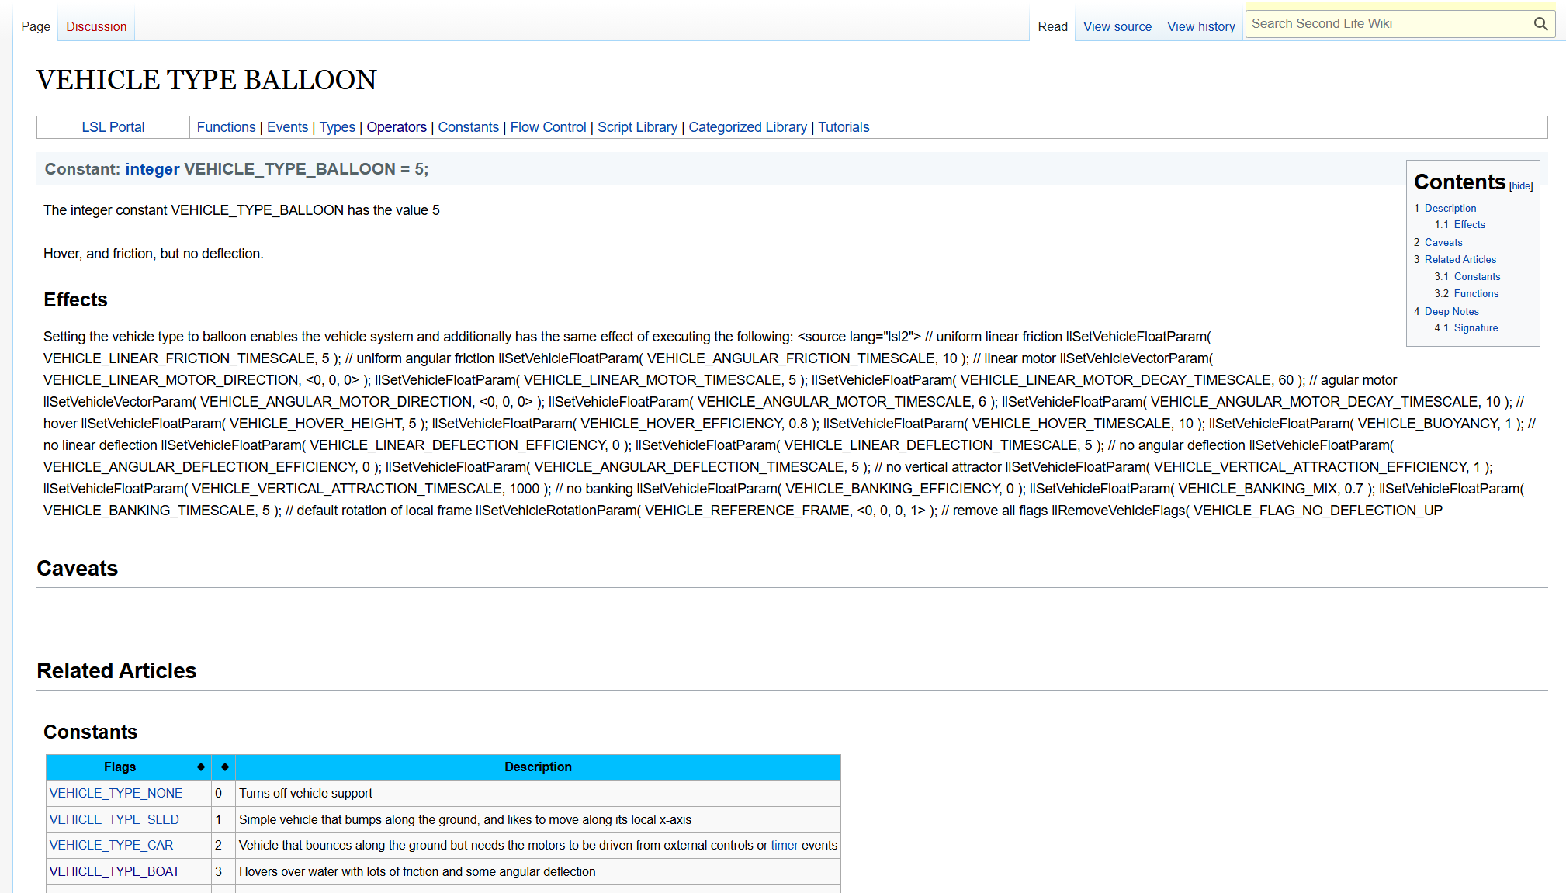Switch to View source tab
This screenshot has width=1566, height=893.
point(1117,26)
